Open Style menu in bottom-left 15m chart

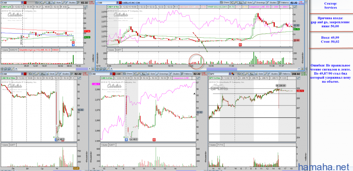click(x=51, y=74)
